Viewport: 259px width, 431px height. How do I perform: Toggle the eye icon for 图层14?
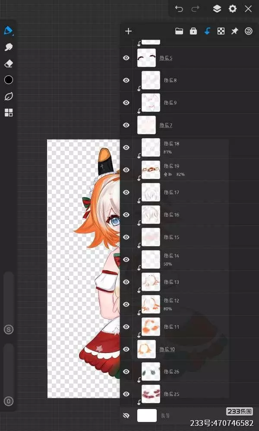coord(126,259)
